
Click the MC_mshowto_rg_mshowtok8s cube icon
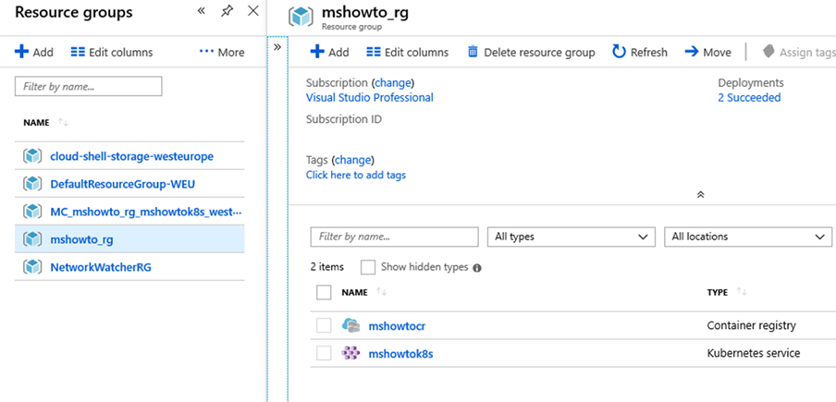32,212
